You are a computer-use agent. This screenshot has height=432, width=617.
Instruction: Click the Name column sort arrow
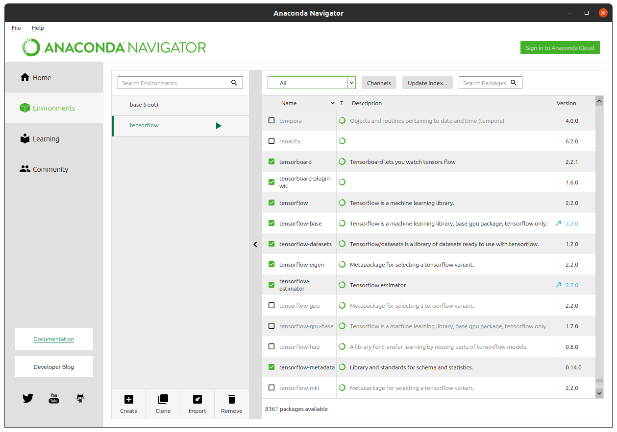tap(333, 103)
